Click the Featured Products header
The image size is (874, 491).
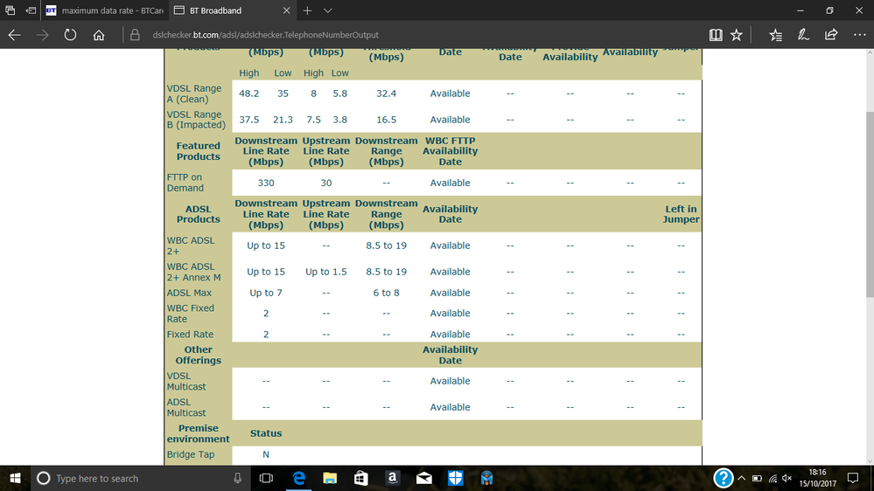click(x=199, y=151)
